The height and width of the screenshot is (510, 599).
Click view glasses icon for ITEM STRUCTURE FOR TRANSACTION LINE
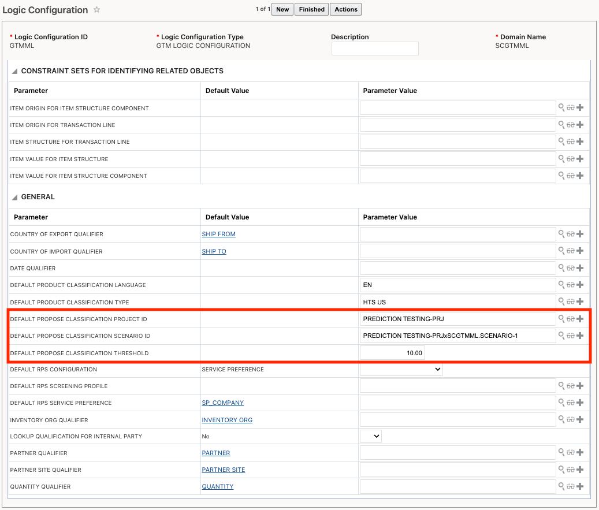[x=571, y=142]
